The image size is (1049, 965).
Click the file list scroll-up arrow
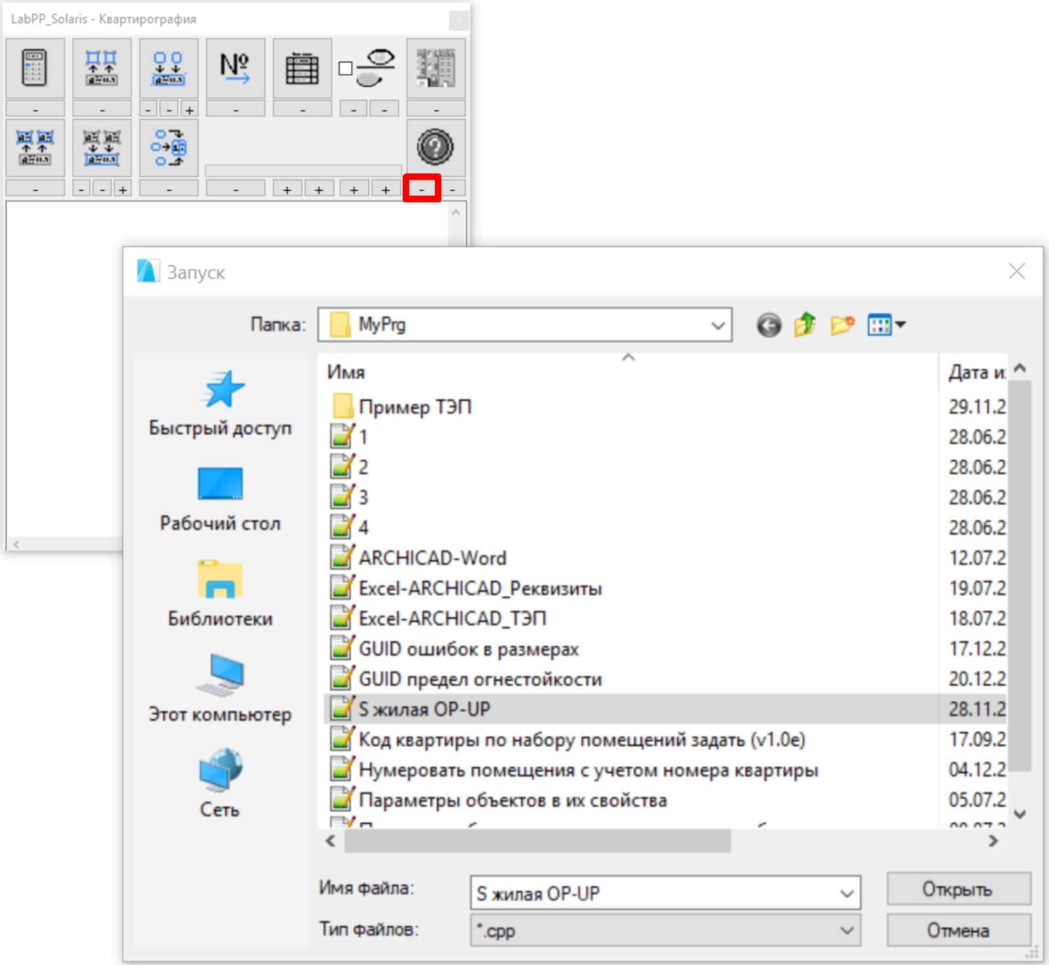[x=1019, y=368]
